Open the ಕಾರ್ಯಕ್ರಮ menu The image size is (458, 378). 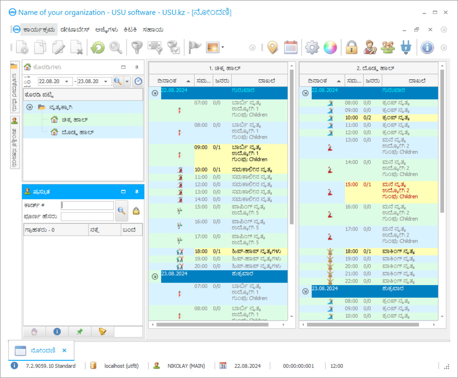[x=39, y=30]
